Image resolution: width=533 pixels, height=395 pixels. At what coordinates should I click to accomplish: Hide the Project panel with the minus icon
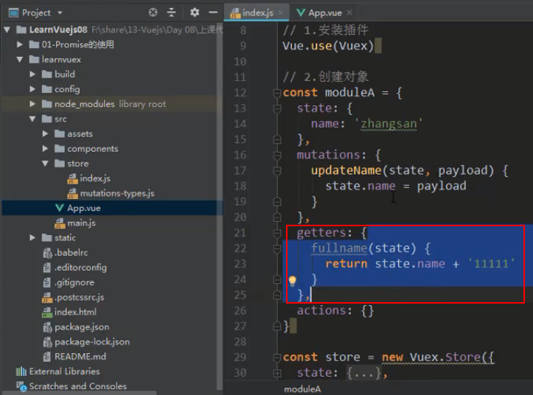click(213, 13)
